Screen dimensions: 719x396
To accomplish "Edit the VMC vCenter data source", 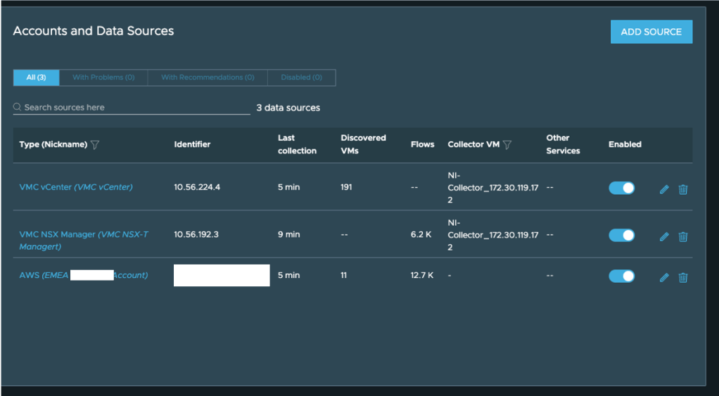I will coord(664,189).
